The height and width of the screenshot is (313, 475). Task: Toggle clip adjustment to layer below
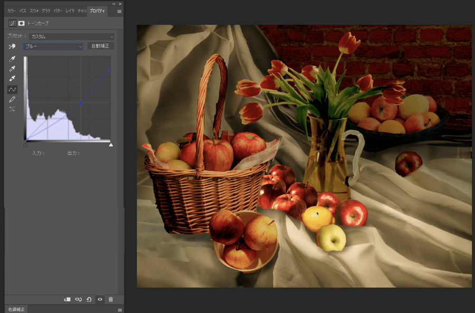pyautogui.click(x=67, y=299)
